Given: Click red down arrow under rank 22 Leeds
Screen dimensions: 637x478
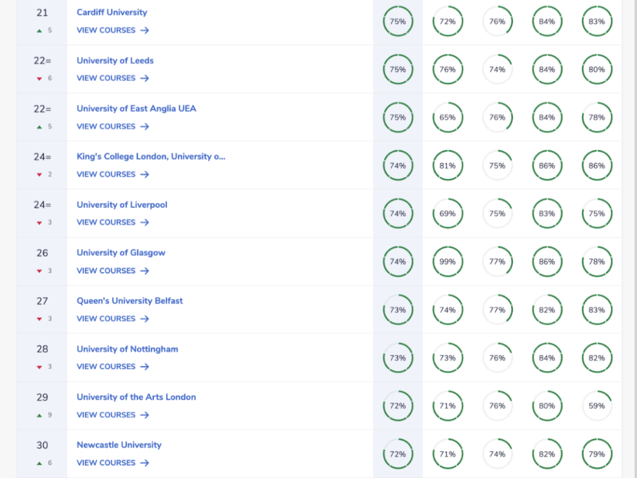Looking at the screenshot, I should pyautogui.click(x=39, y=78).
